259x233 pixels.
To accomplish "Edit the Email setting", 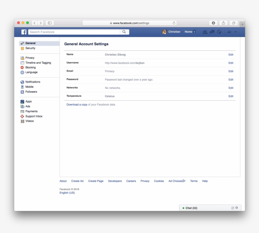I will 231,71.
